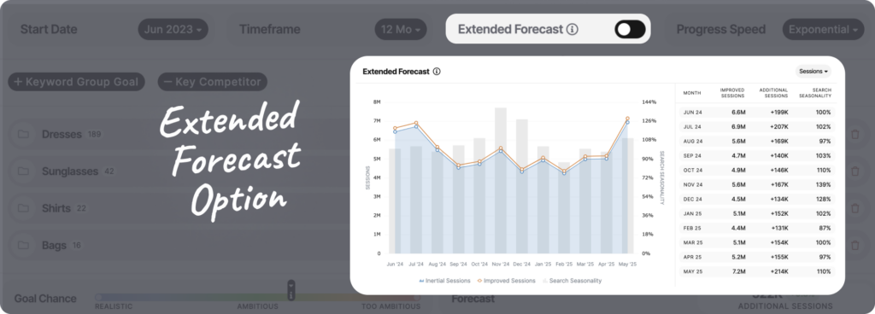
Task: Click the Keyword Group Goal button
Action: pyautogui.click(x=76, y=82)
